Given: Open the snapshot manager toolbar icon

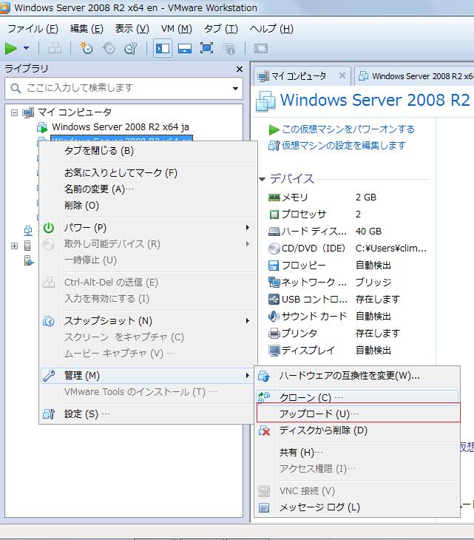Looking at the screenshot, I should 131,48.
